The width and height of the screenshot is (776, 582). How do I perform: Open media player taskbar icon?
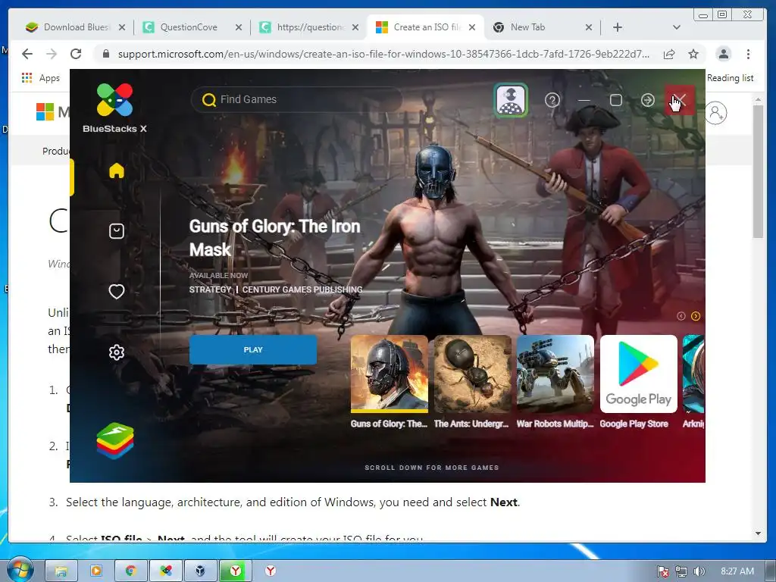click(x=96, y=571)
